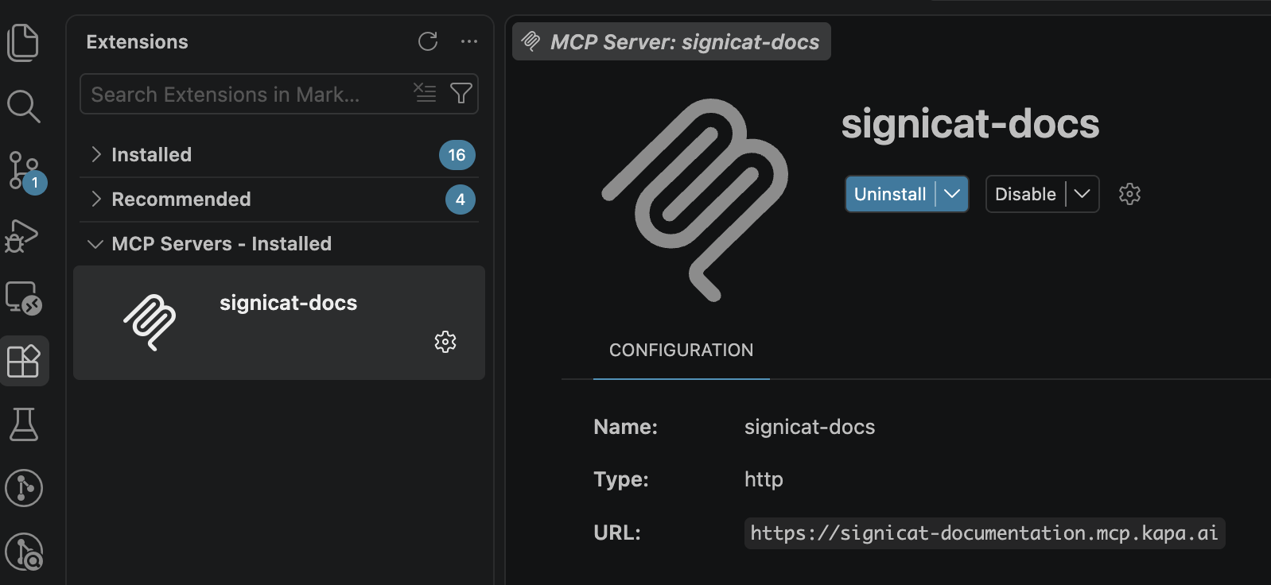1271x585 pixels.
Task: Click the recommended count badge 4
Action: [x=460, y=200]
